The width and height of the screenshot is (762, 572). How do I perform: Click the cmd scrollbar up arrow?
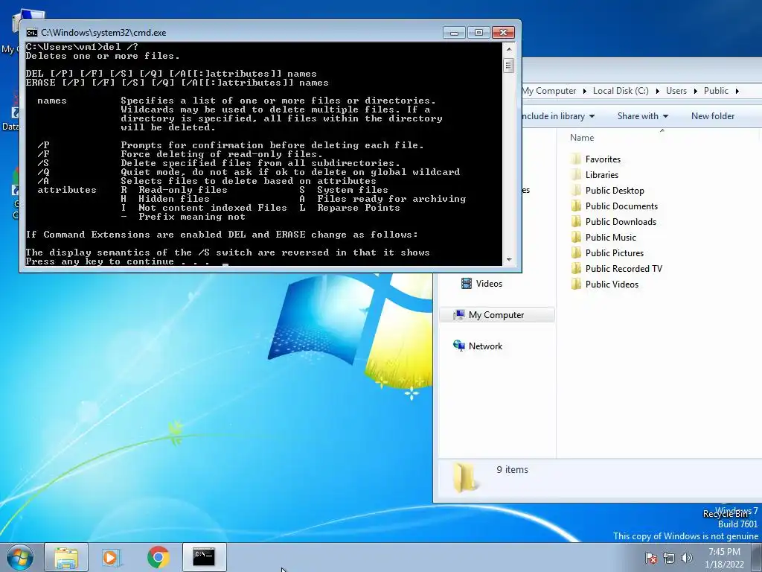pyautogui.click(x=509, y=49)
